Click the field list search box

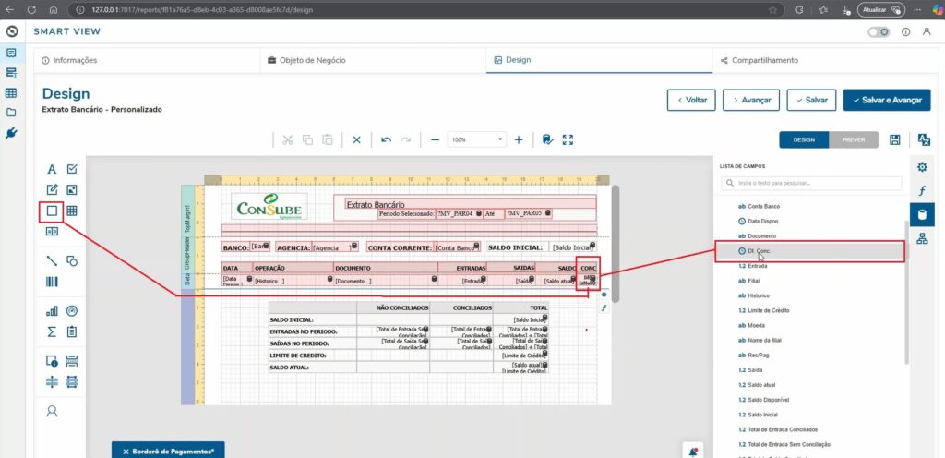(x=811, y=183)
